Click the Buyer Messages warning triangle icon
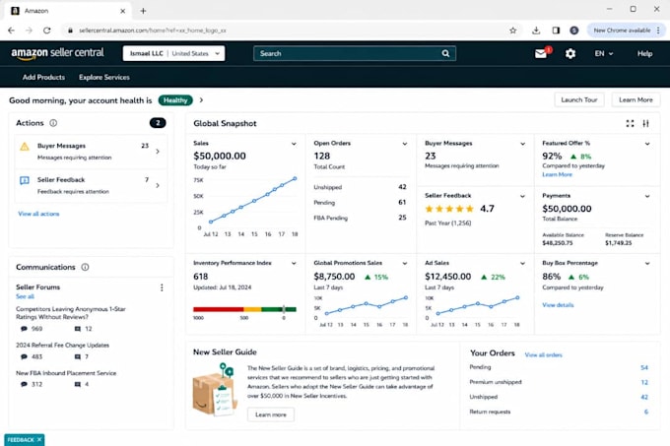 click(x=25, y=147)
